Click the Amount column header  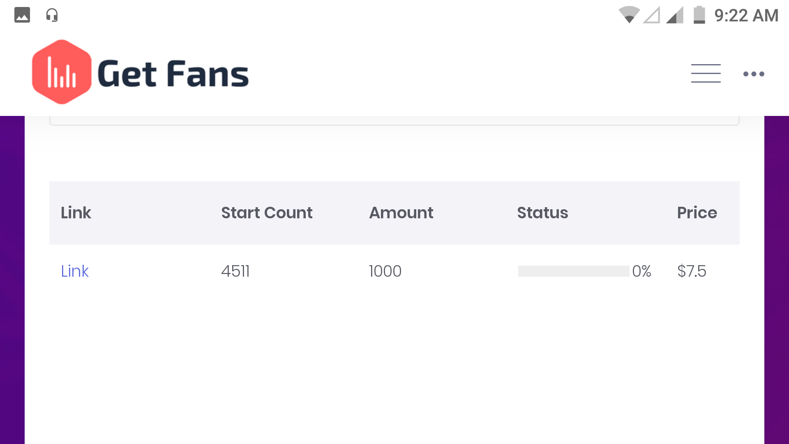[401, 213]
